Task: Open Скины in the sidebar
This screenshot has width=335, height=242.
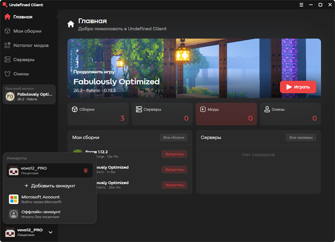Action: pyautogui.click(x=29, y=74)
